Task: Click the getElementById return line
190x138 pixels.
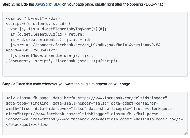Action: 47,34
